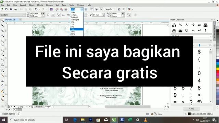
Task: Switch to the JAGO 60.cdr document tab
Action: pyautogui.click(x=10, y=20)
